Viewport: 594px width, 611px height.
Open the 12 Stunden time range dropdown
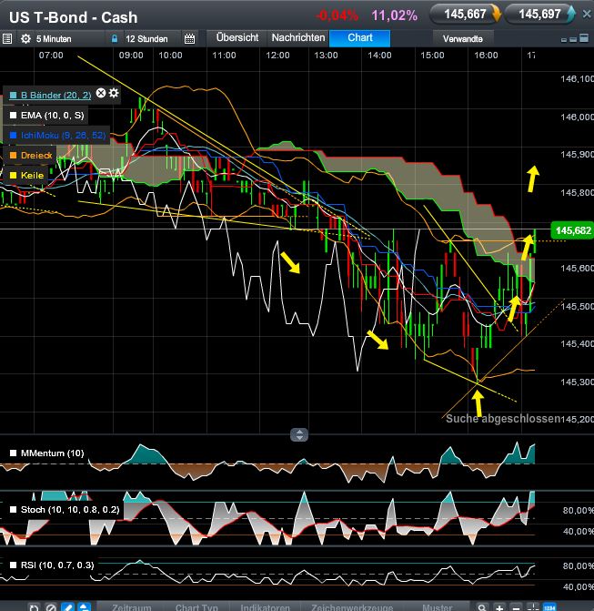click(149, 39)
